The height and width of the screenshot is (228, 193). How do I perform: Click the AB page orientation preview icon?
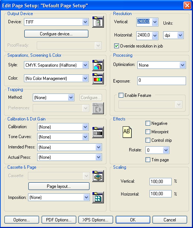click(127, 132)
